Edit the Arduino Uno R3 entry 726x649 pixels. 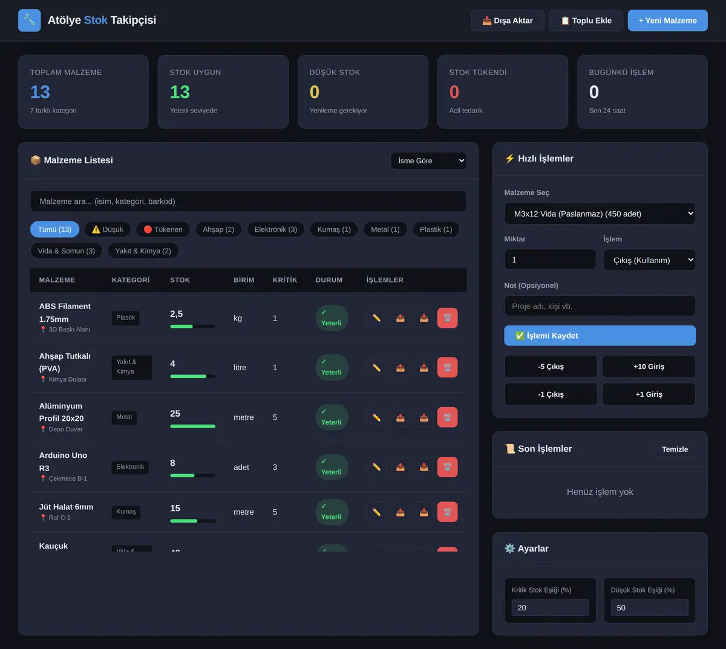pos(376,467)
